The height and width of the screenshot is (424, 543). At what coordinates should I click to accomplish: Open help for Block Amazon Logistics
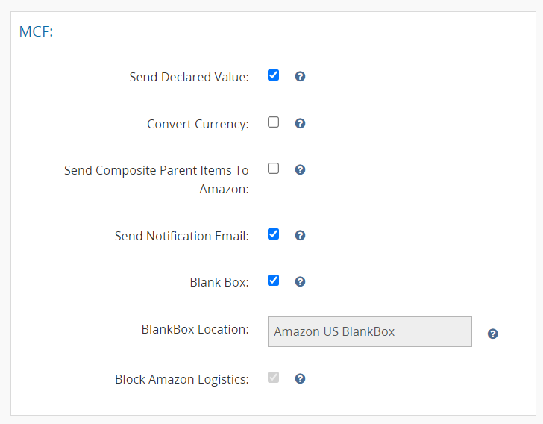pyautogui.click(x=300, y=378)
